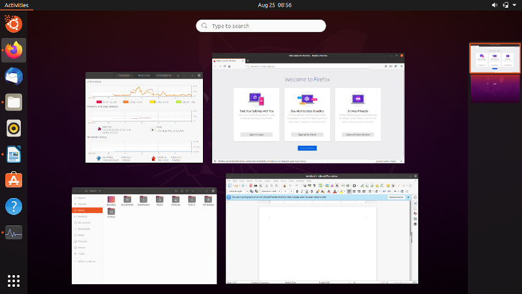Launch Rhythmbox from the dock
Viewport: 522px width, 294px height.
pyautogui.click(x=14, y=128)
